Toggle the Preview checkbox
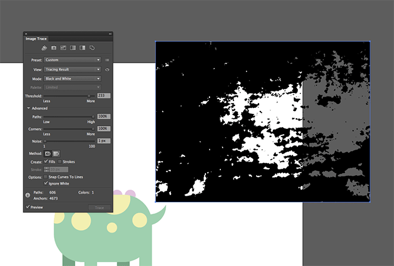This screenshot has width=394, height=266. pos(28,207)
